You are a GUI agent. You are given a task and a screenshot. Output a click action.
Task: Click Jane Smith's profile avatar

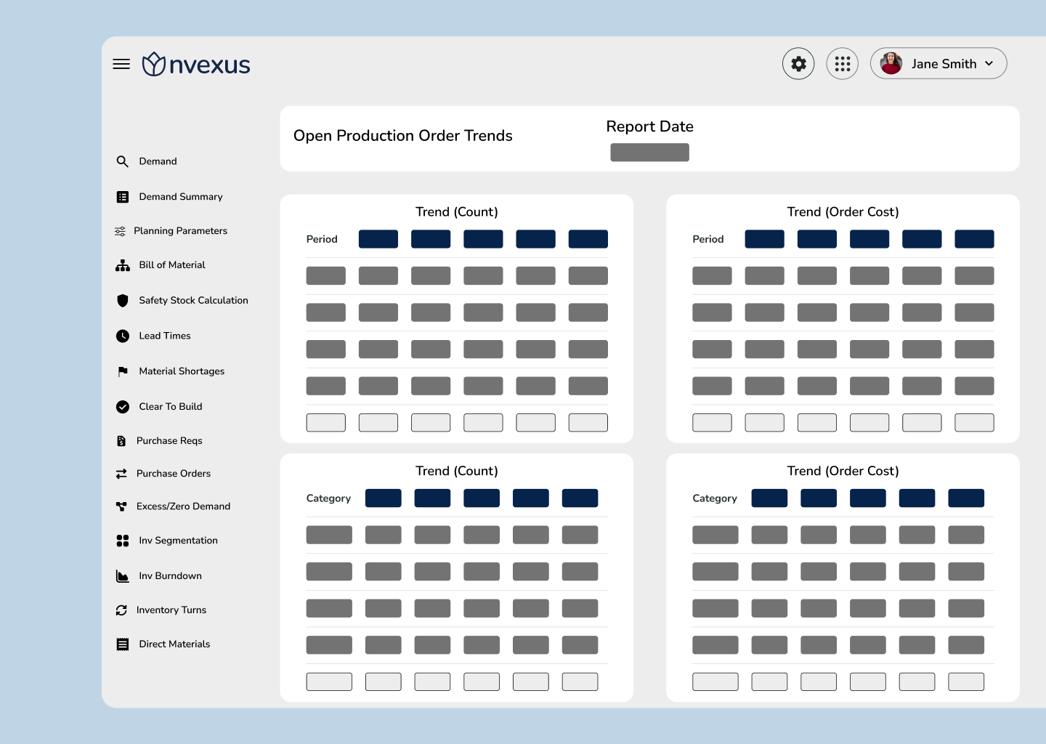pyautogui.click(x=891, y=63)
